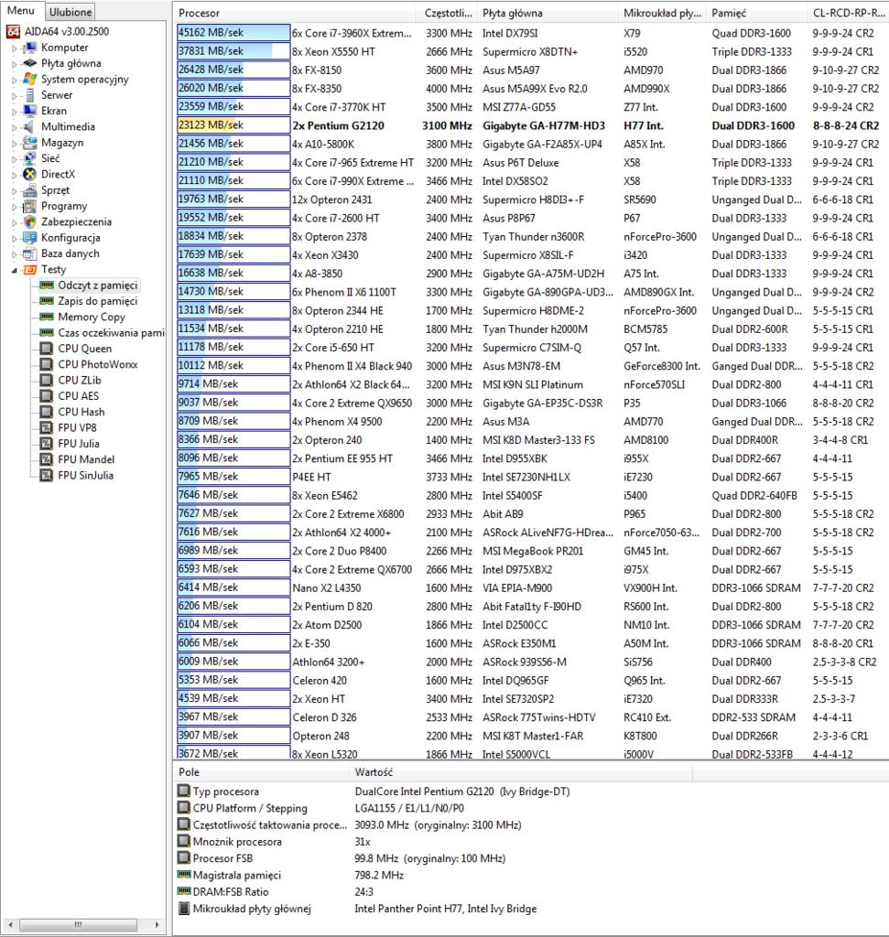Select the Płyta główna motherboard icon
This screenshot has width=889, height=937.
click(30, 63)
